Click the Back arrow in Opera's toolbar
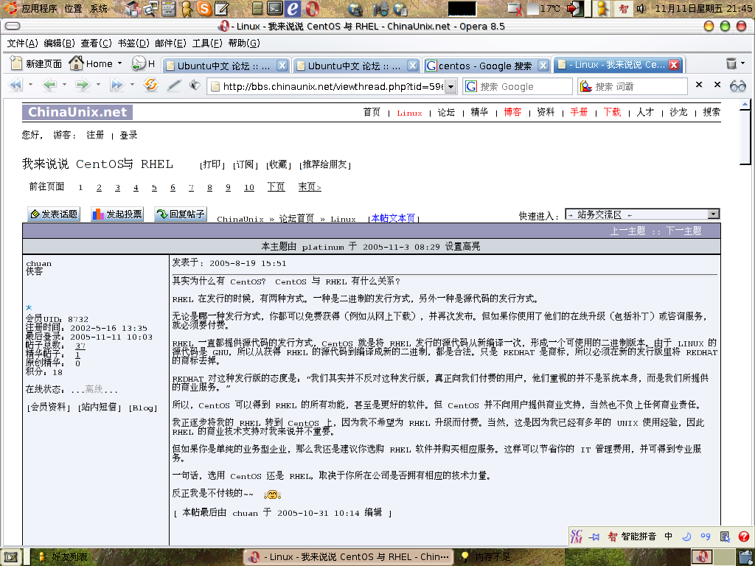The width and height of the screenshot is (755, 566). click(x=49, y=85)
